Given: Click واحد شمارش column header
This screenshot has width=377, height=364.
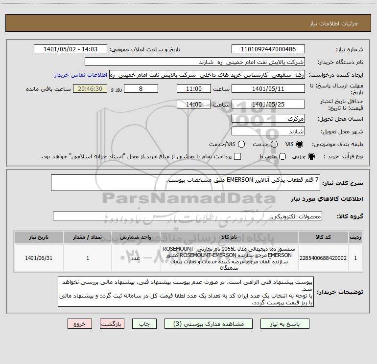Looking at the screenshot, I should pos(136,237).
